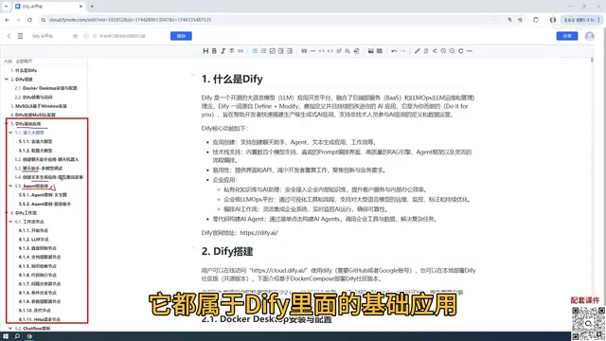Jump to 6.1.2 LLM节点 in outline
Screen dimensions: 606x341
tap(34, 240)
